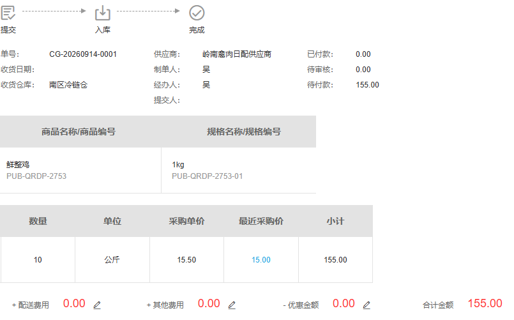Click the 提交人 label
The image size is (514, 320).
167,100
